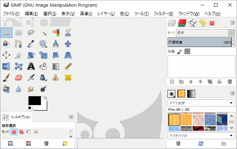Viewport: 237px width, 149px height.
Task: Save tool options preset
Action: [11, 143]
